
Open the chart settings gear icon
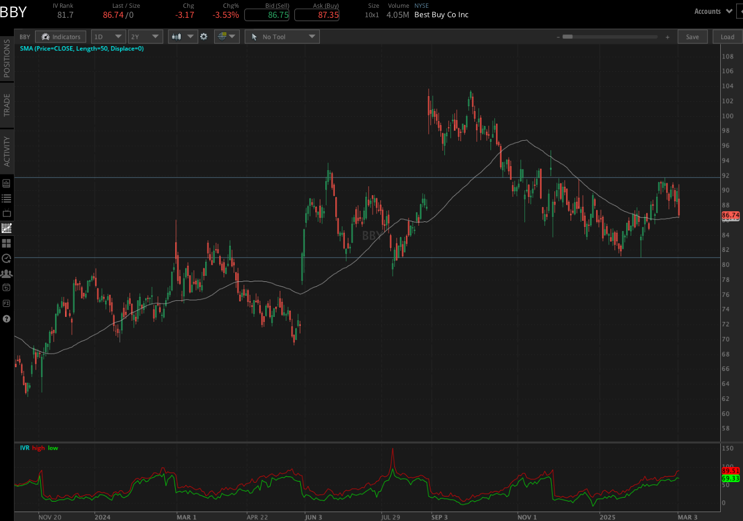204,37
